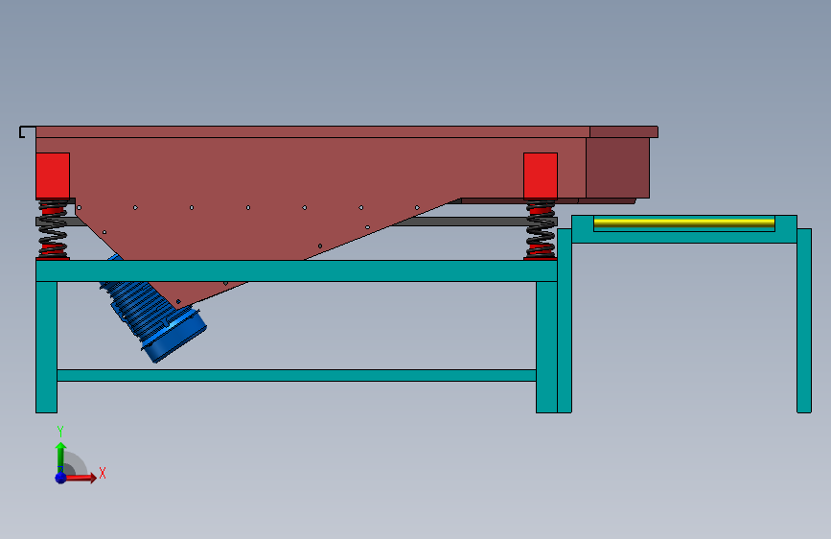
Task: Select the right red spring mount block
Action: coord(540,176)
